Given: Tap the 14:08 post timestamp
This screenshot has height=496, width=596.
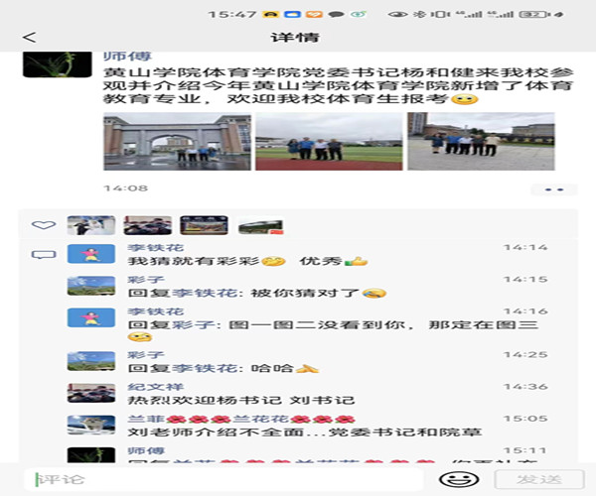Looking at the screenshot, I should click(126, 188).
